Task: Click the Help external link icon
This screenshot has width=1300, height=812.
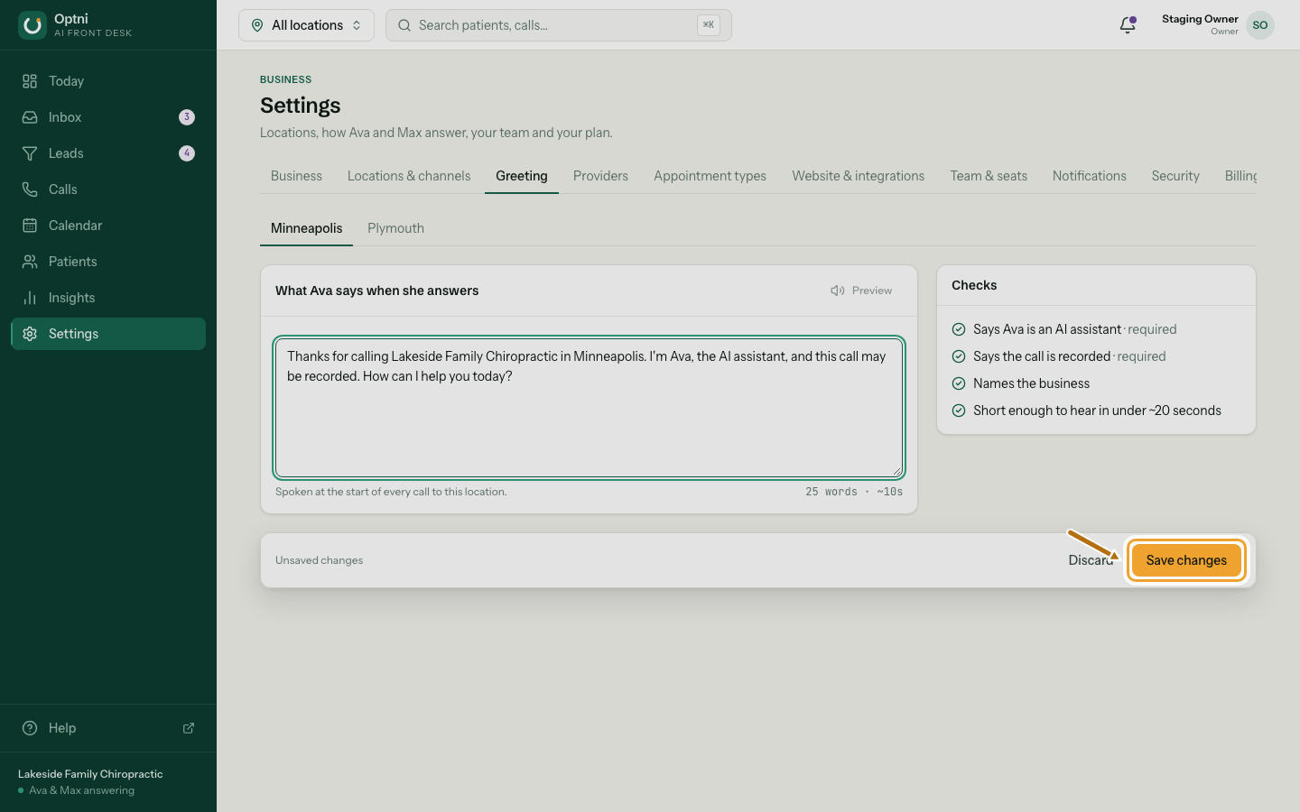Action: click(189, 728)
